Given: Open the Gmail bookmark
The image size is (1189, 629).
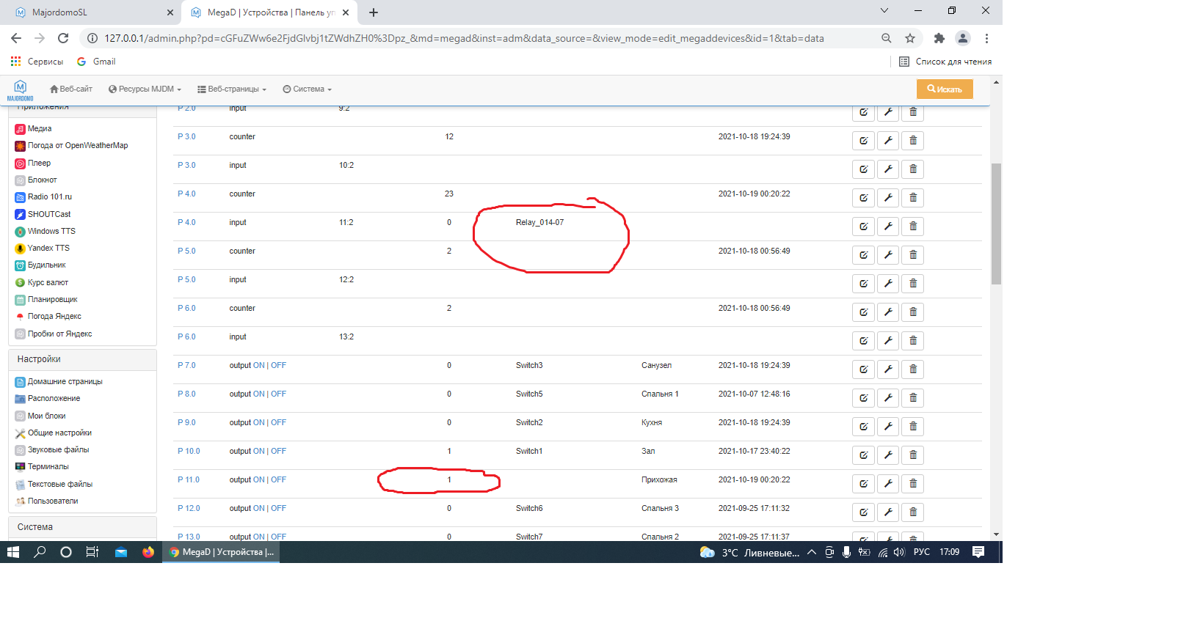Looking at the screenshot, I should [96, 62].
